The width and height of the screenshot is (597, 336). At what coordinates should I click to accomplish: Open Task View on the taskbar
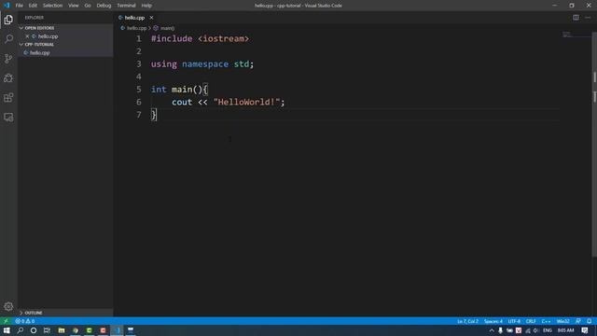coord(47,330)
